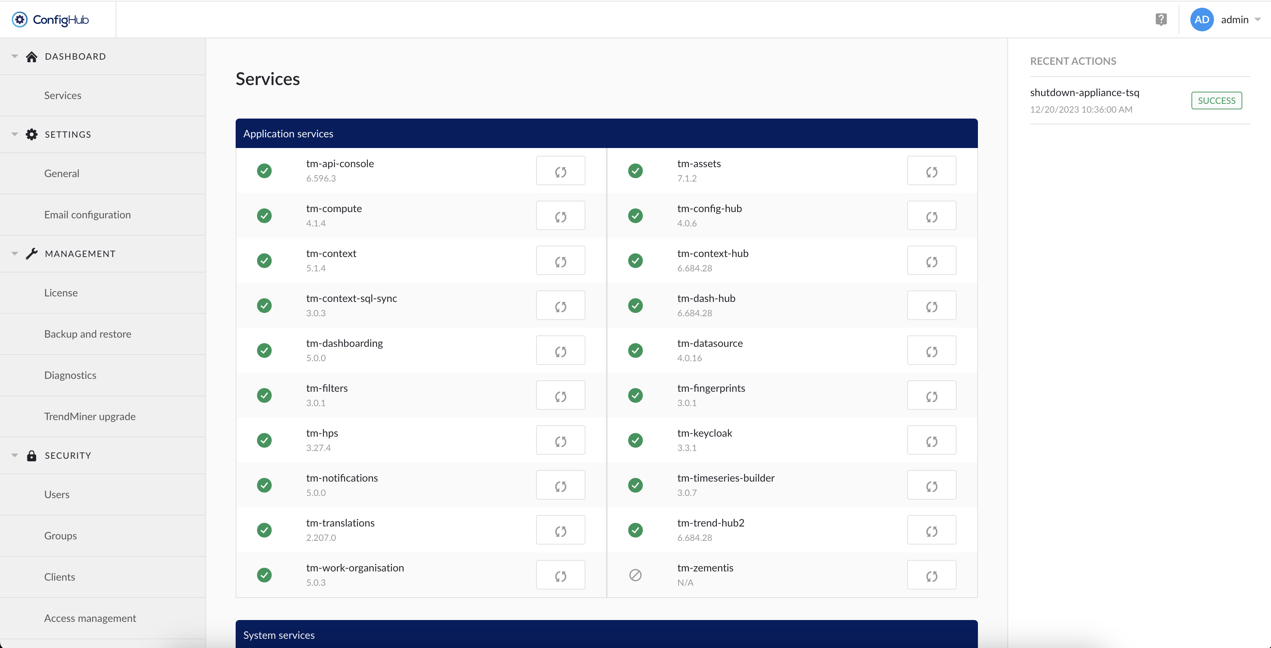Restart the tm-context service
This screenshot has height=648, width=1271.
click(560, 261)
